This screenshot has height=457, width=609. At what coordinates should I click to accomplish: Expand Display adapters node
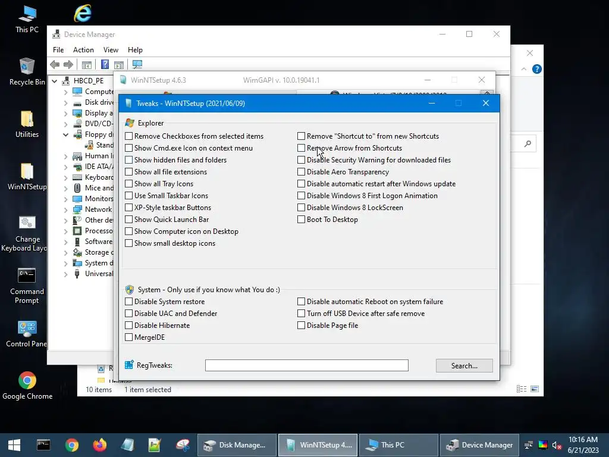coord(65,114)
